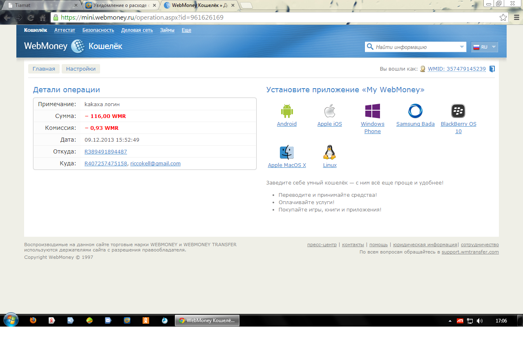Click the logout door icon next to WMID
Viewport: 523px width, 347px height.
492,69
